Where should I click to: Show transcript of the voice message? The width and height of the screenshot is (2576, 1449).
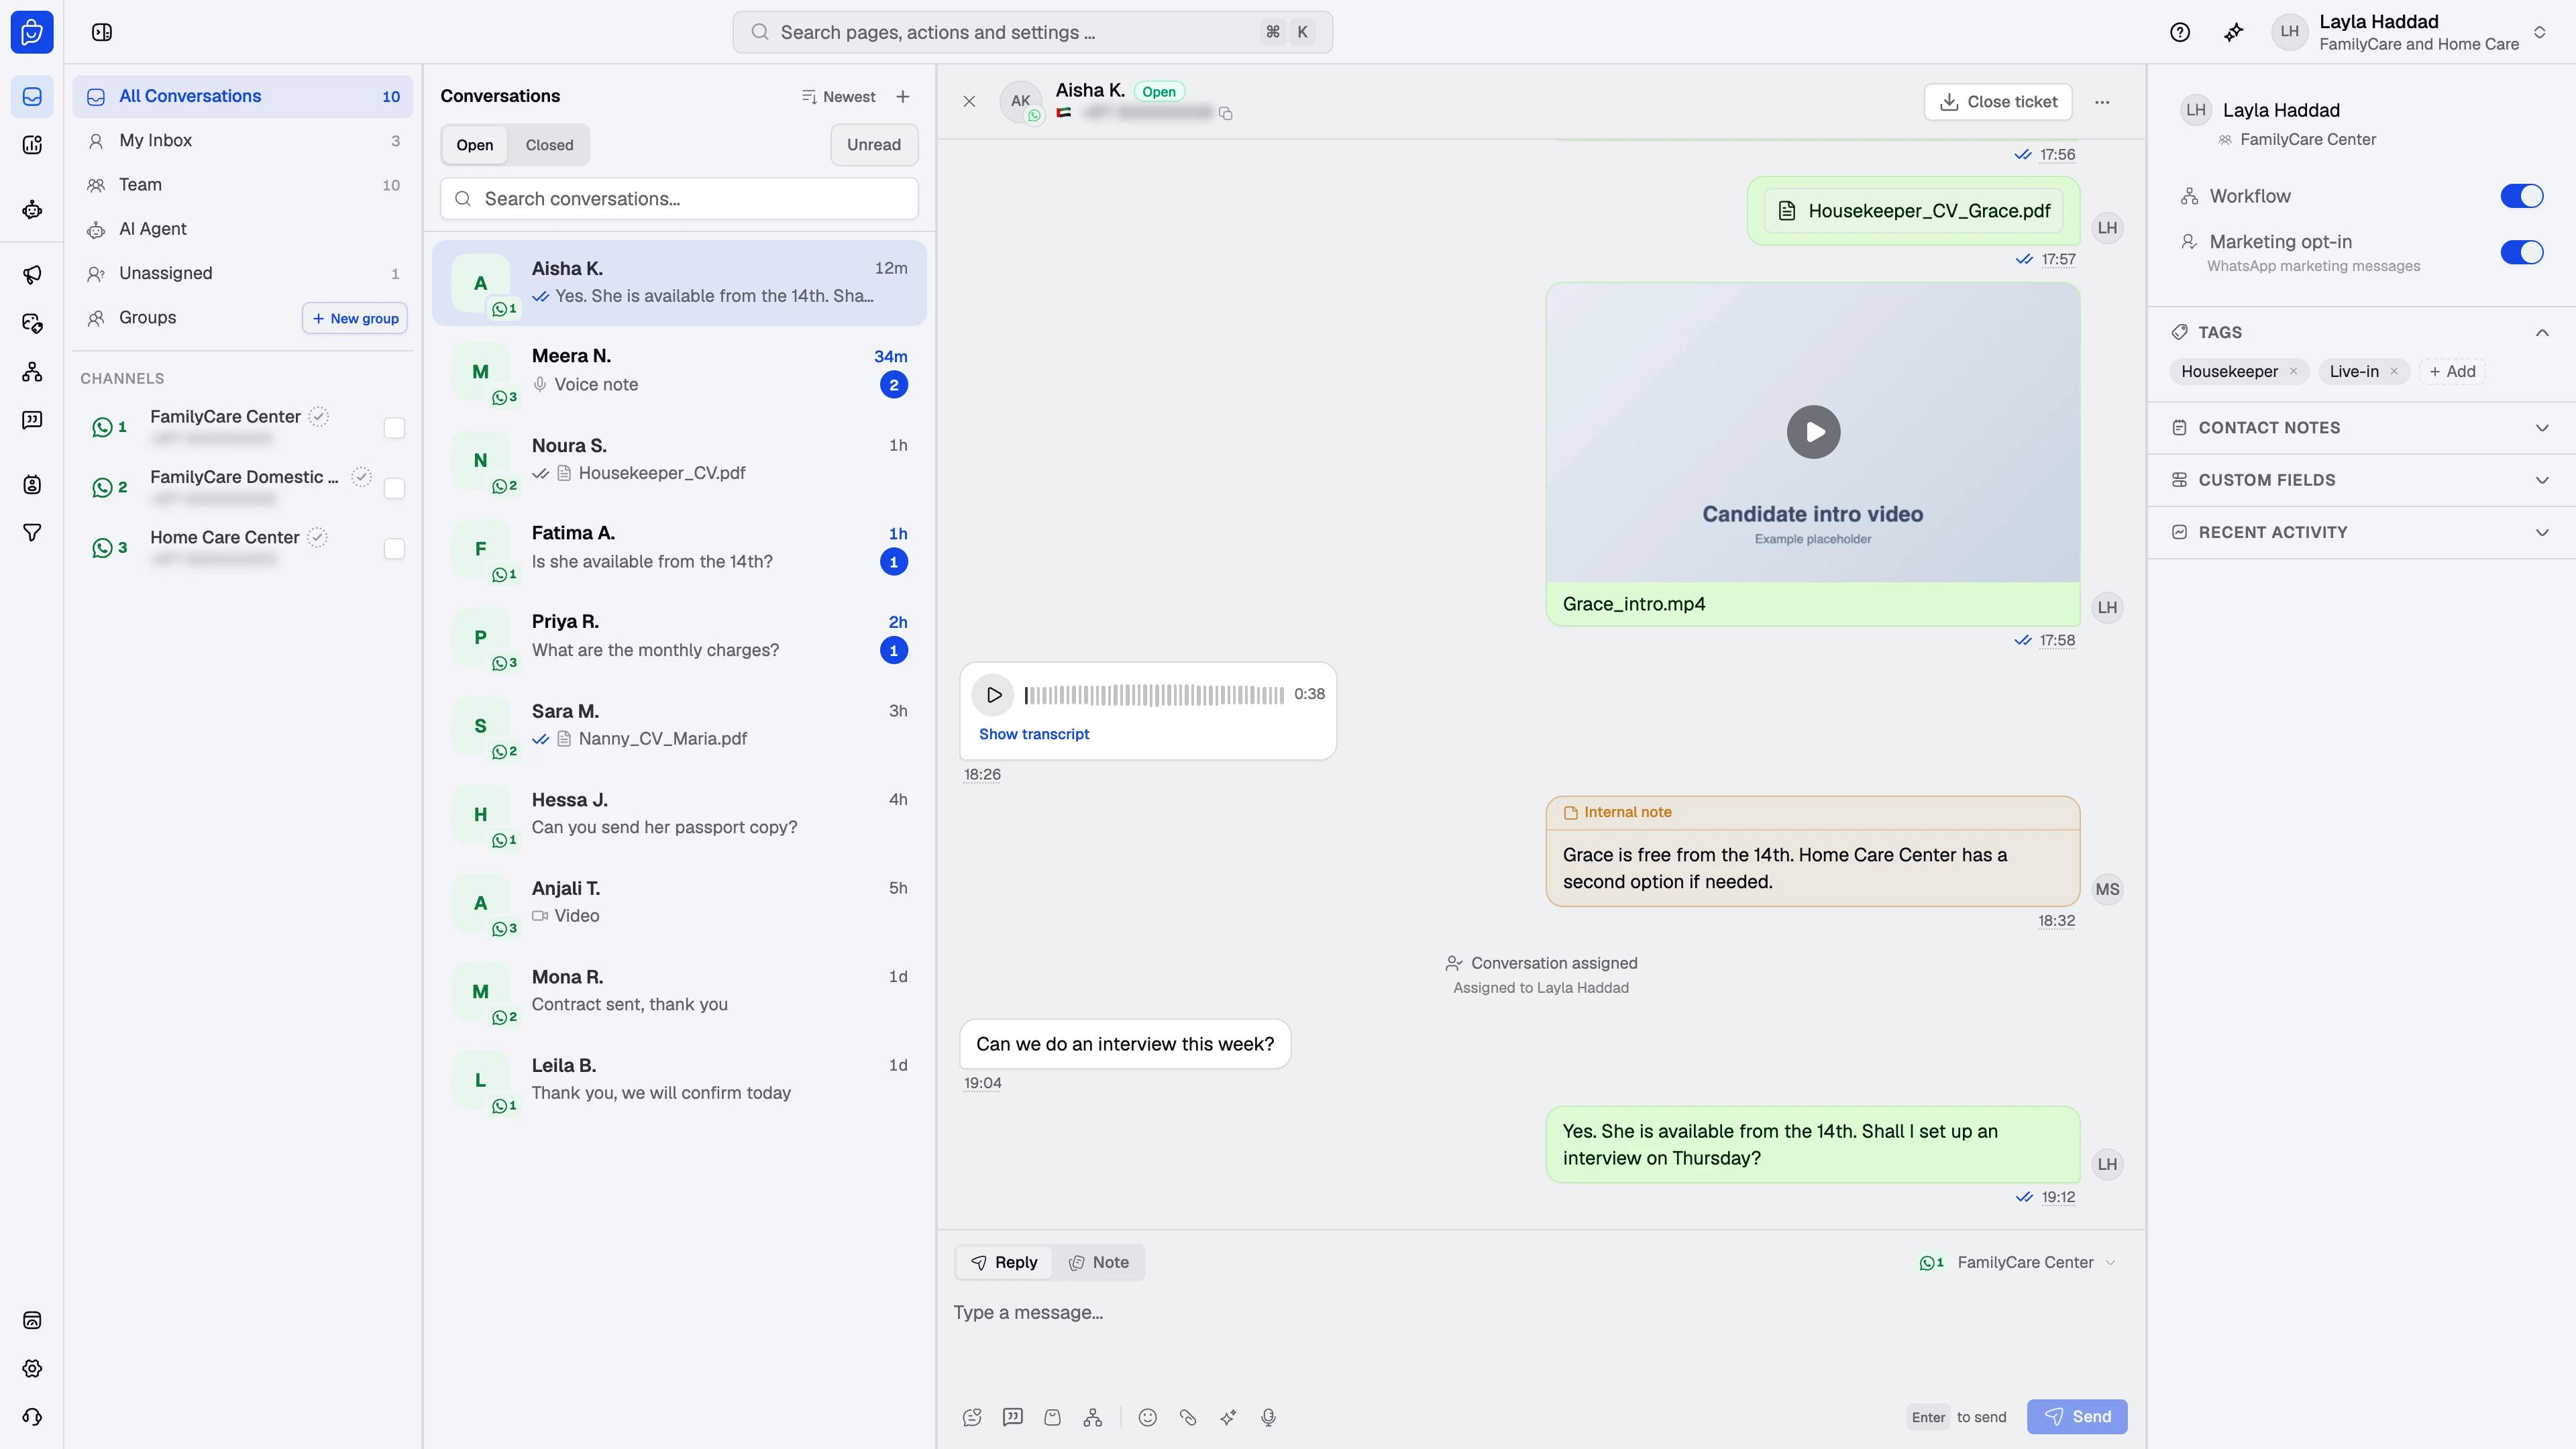pos(1034,734)
